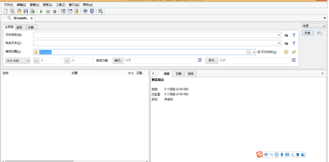Click the configuration tools toolbar icon
This screenshot has height=162, width=329.
[101, 11]
